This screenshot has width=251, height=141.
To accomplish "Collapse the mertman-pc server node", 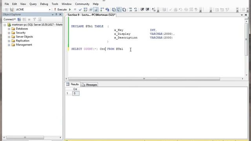I will click(5, 25).
